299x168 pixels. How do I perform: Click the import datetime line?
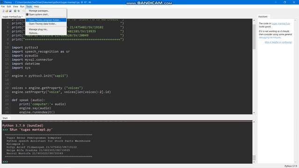point(26,63)
